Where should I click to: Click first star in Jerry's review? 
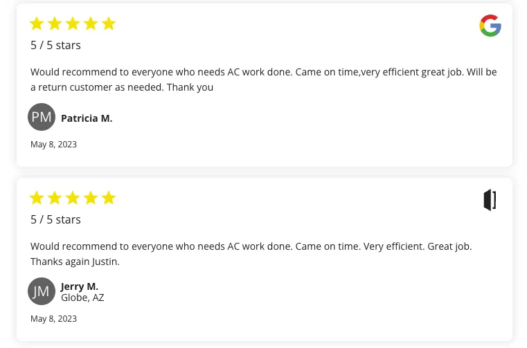[x=37, y=199]
